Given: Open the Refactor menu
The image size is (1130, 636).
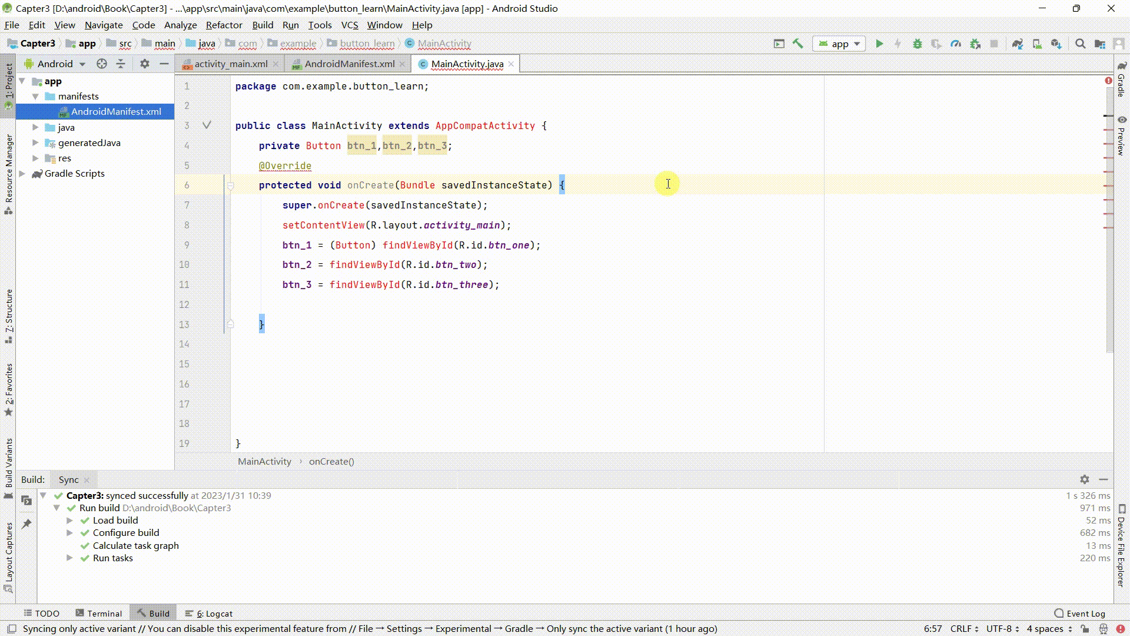Looking at the screenshot, I should (224, 25).
